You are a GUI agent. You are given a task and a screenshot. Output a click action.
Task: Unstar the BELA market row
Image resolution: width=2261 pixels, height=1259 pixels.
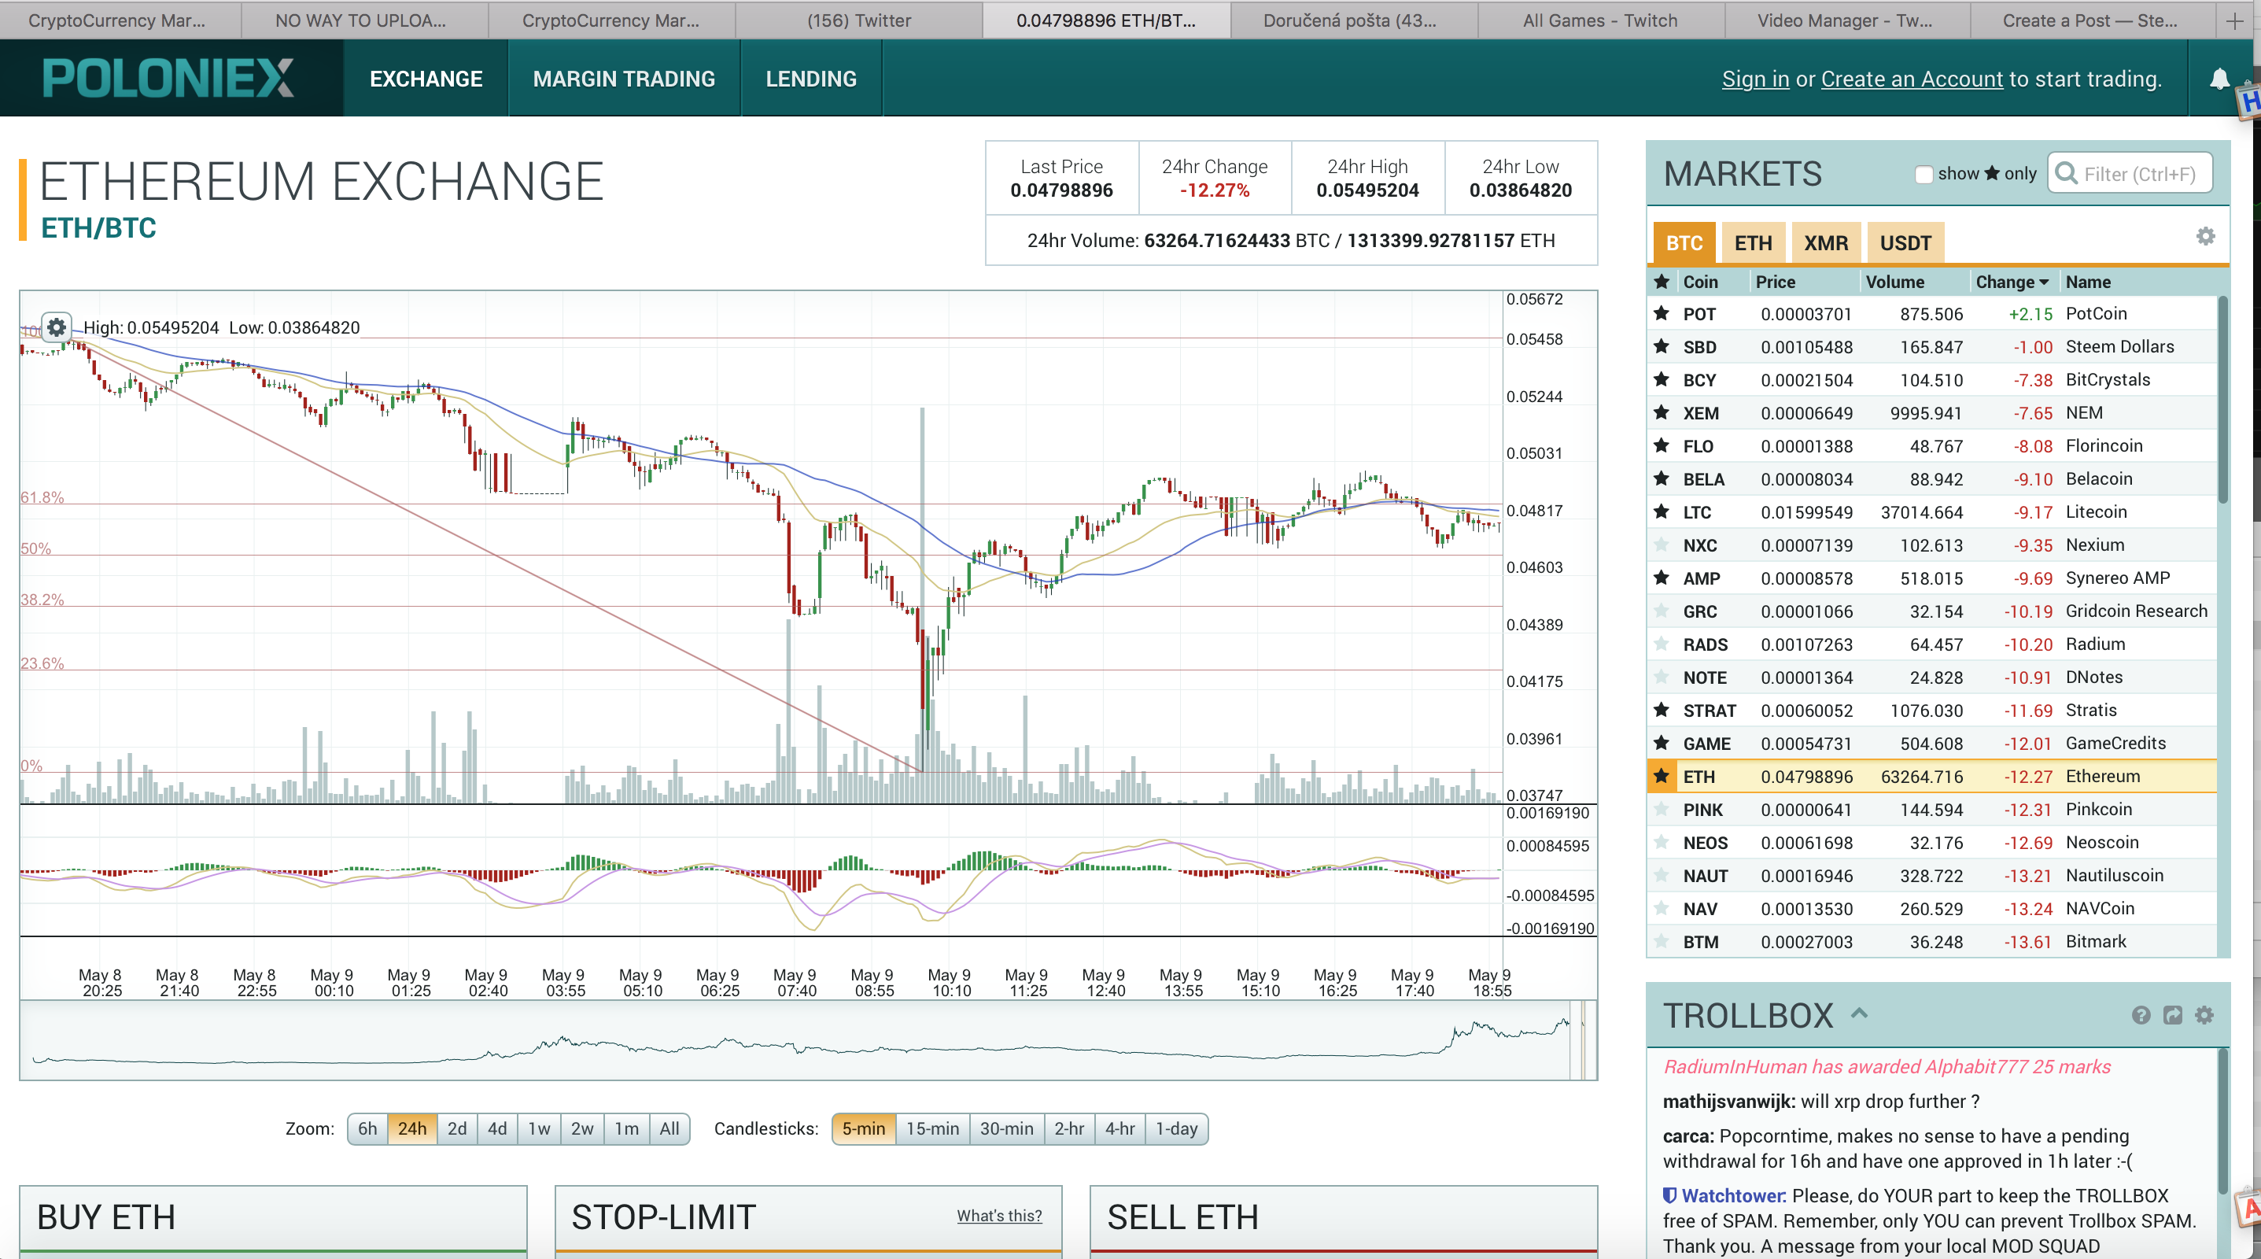[x=1662, y=479]
